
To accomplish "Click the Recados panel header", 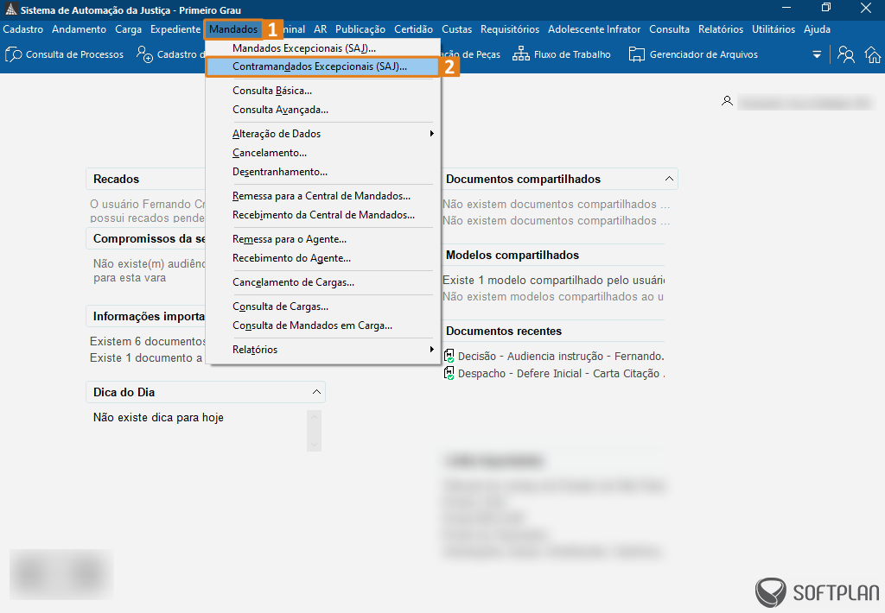I will coord(145,179).
